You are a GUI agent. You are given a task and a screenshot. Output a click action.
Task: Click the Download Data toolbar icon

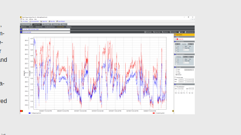click(30, 21)
